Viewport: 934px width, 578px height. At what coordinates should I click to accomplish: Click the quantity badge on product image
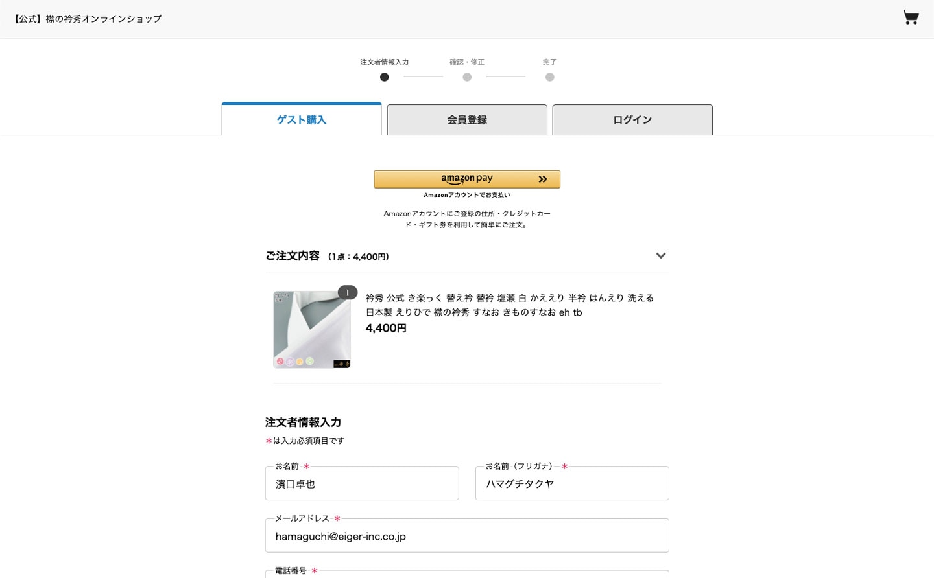click(347, 293)
